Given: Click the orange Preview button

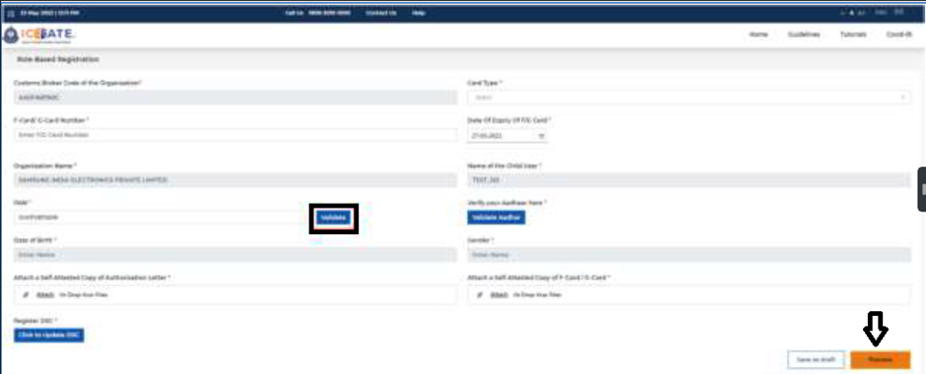Looking at the screenshot, I should point(880,359).
